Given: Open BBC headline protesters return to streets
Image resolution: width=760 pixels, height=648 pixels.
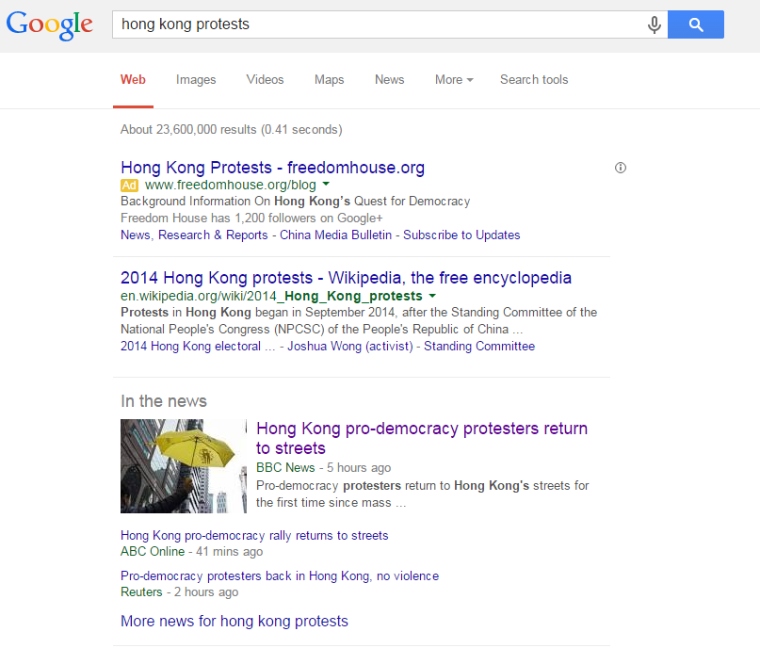Looking at the screenshot, I should [x=421, y=438].
